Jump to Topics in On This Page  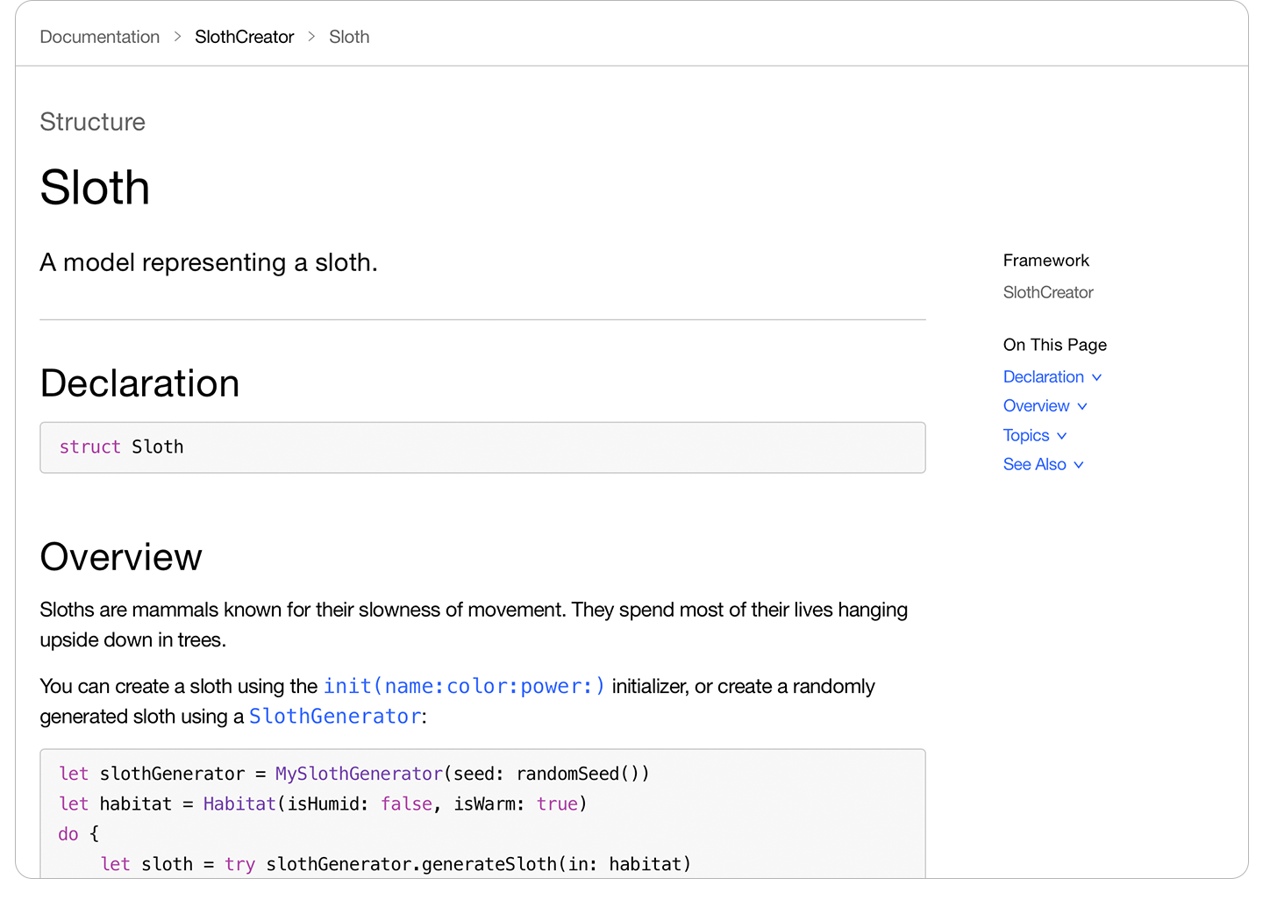pyautogui.click(x=1026, y=436)
